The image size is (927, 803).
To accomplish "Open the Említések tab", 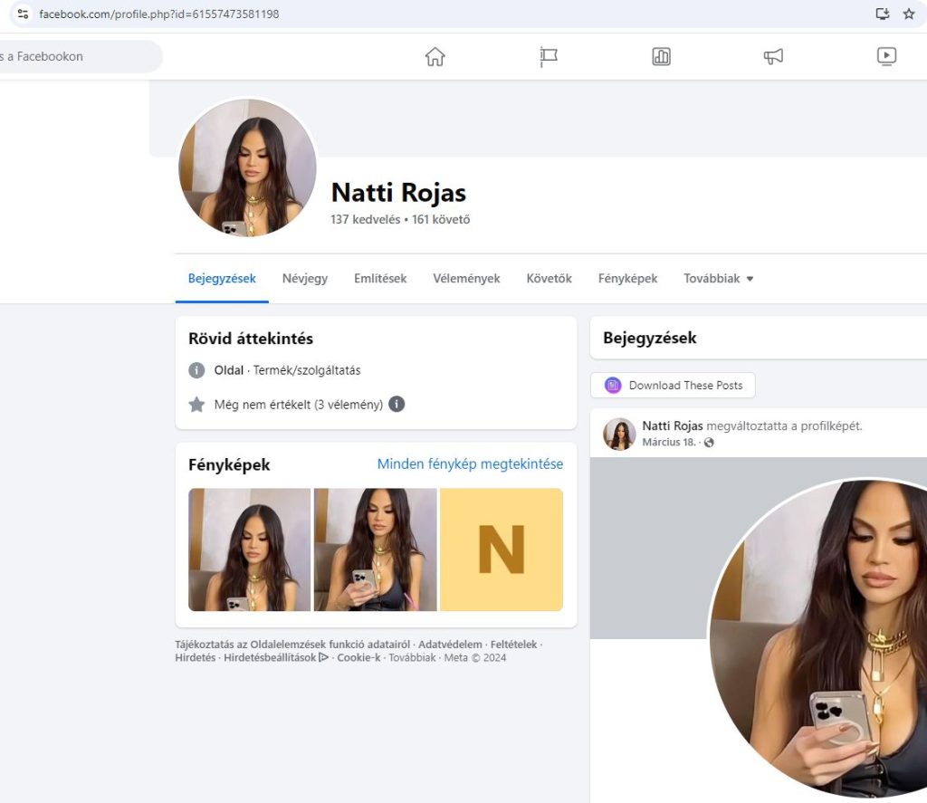I will pos(380,279).
